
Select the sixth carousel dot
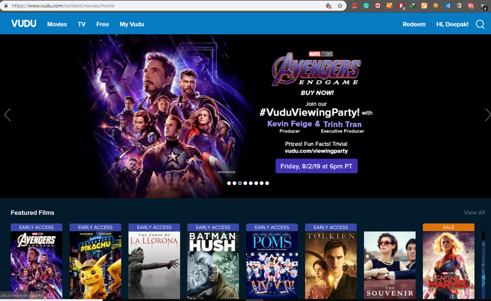256,183
